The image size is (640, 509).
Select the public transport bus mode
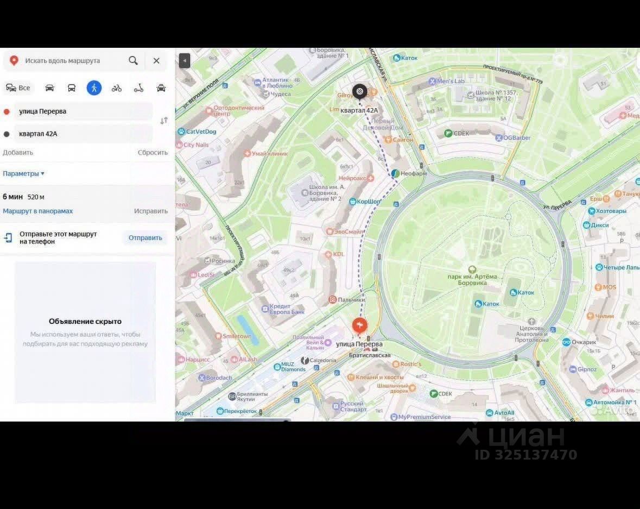(72, 88)
